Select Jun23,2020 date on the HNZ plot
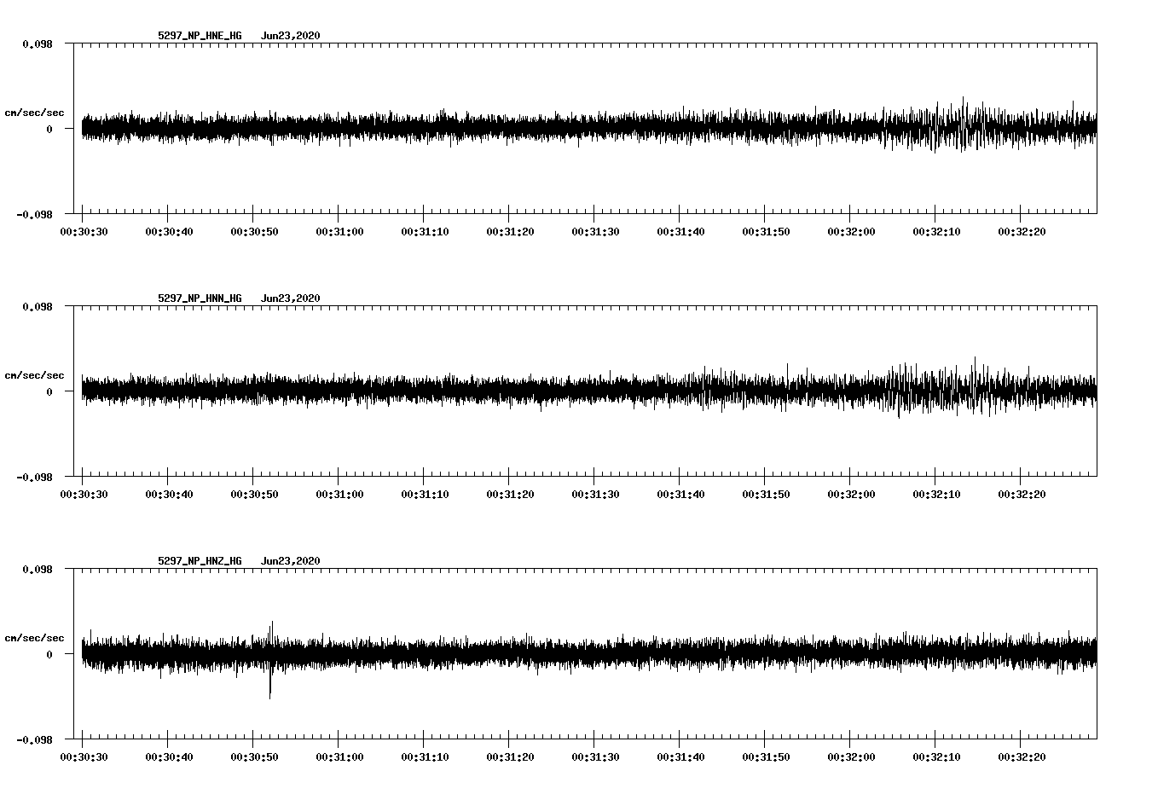This screenshot has height=788, width=1158. pos(291,561)
